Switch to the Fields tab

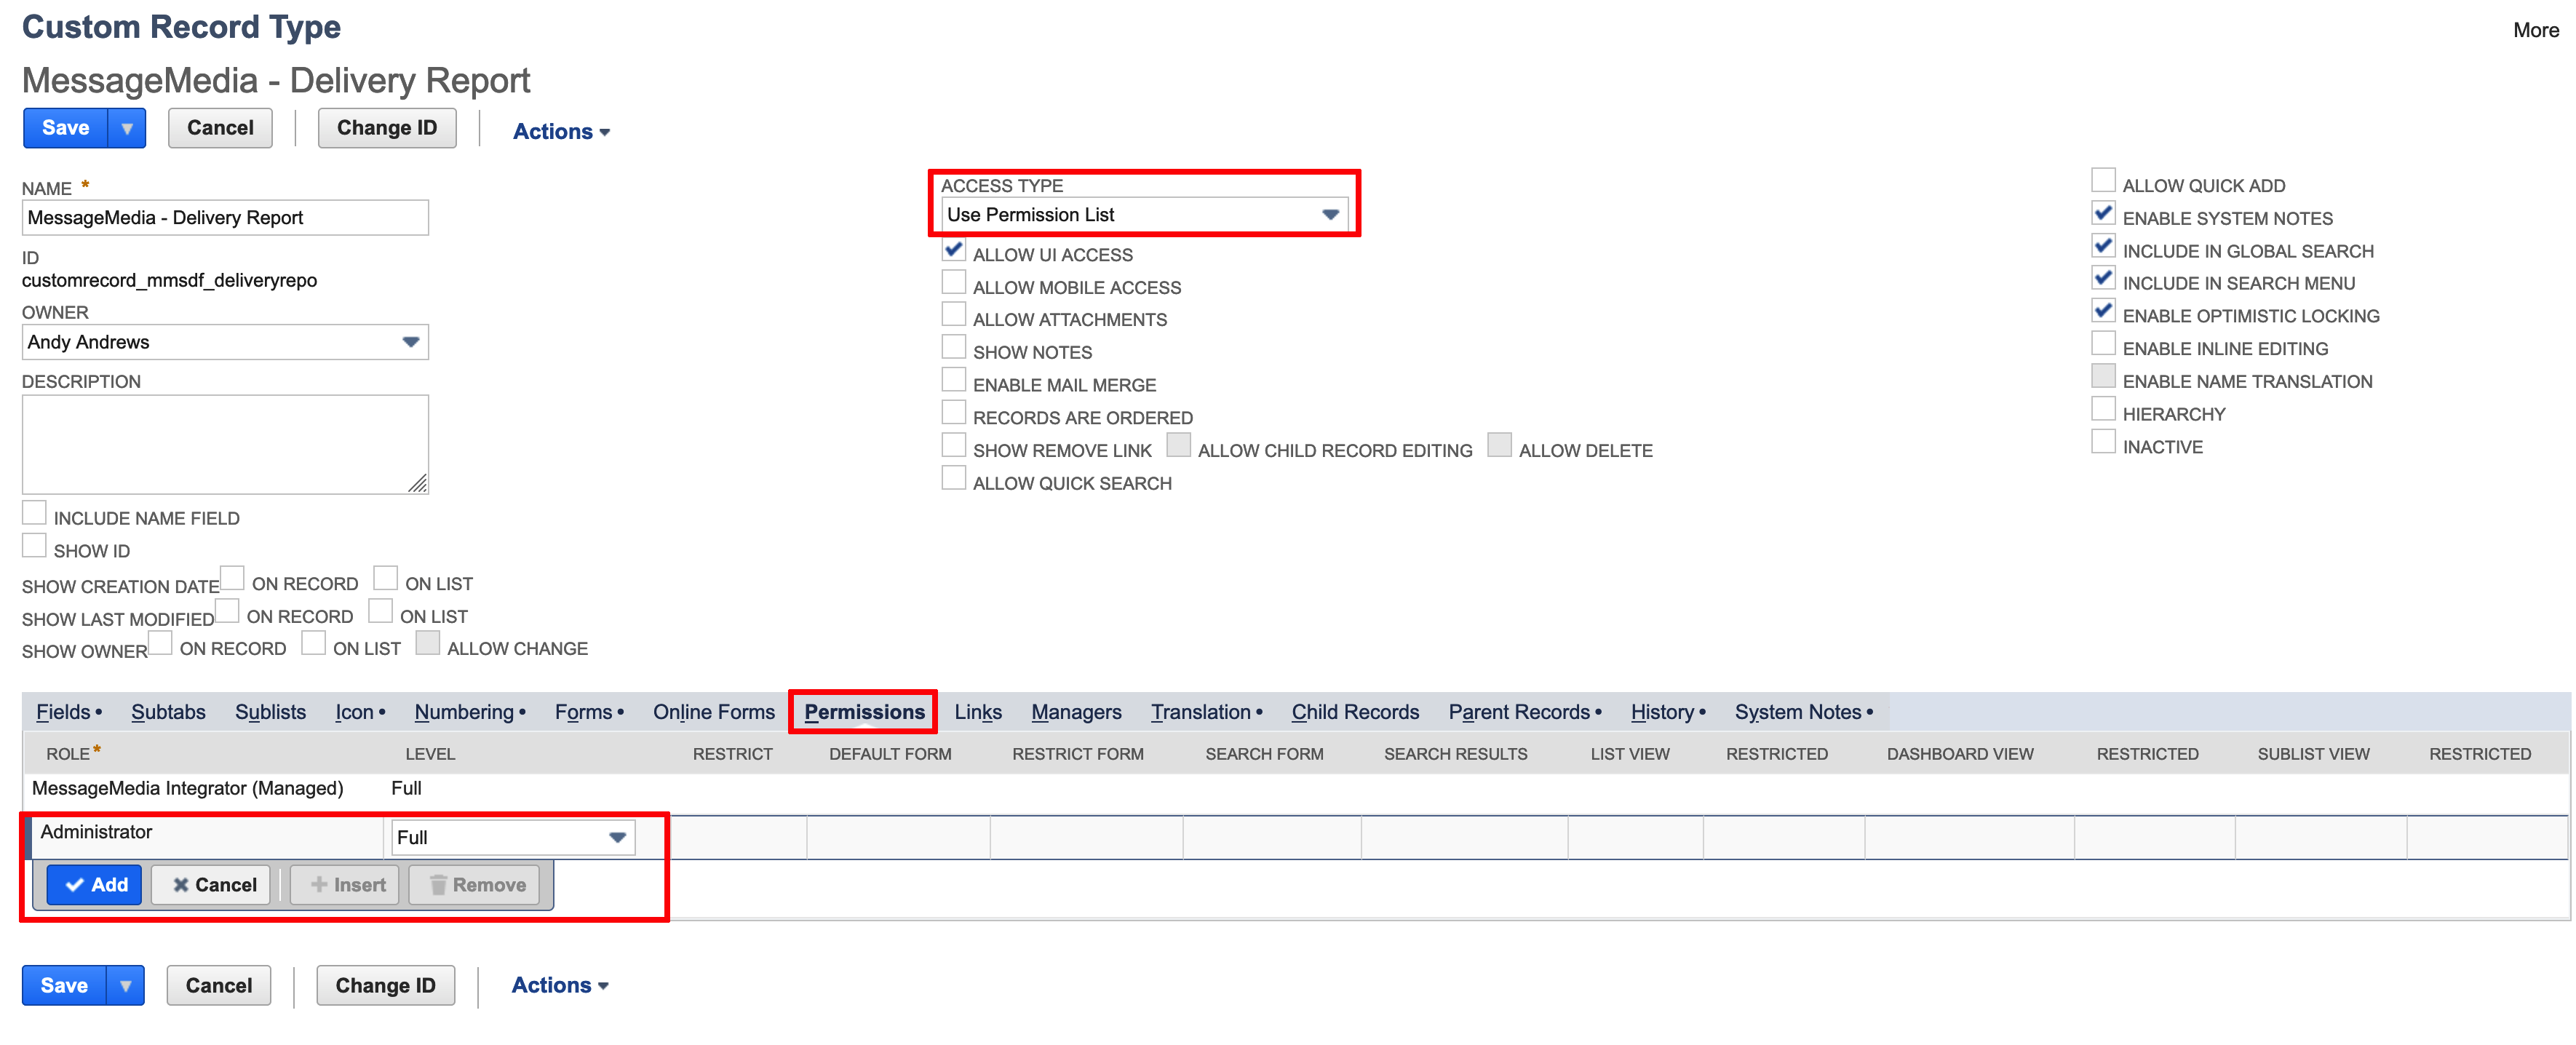point(63,711)
